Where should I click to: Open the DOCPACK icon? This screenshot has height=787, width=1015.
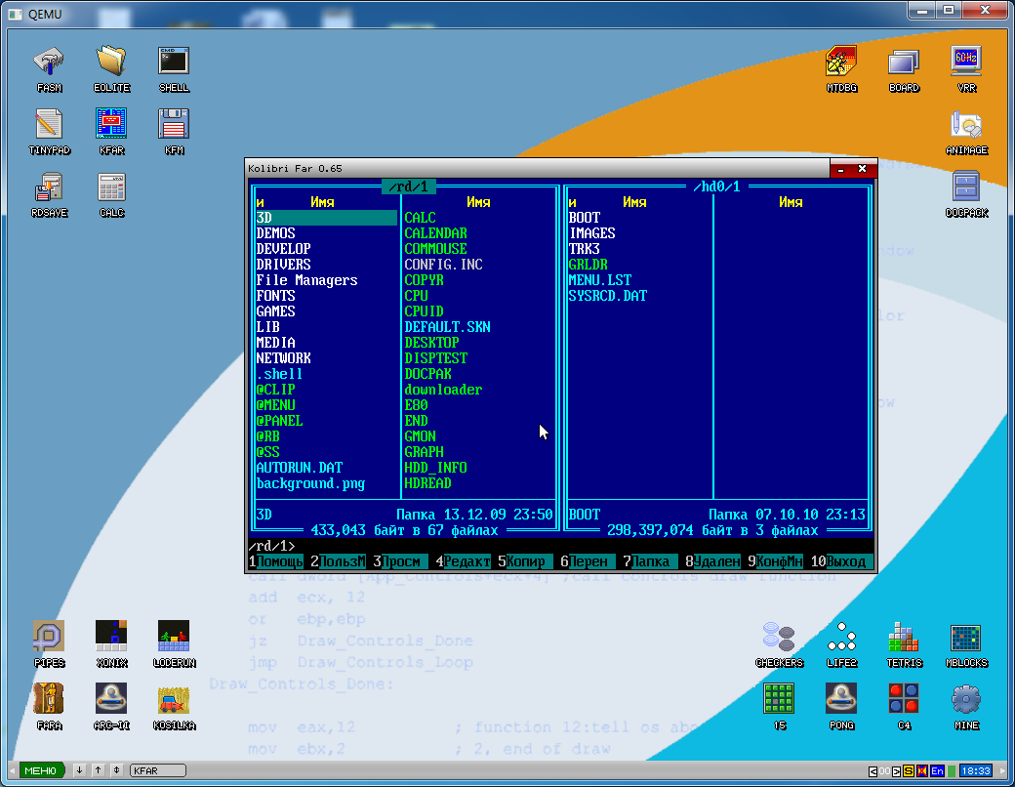coord(966,194)
